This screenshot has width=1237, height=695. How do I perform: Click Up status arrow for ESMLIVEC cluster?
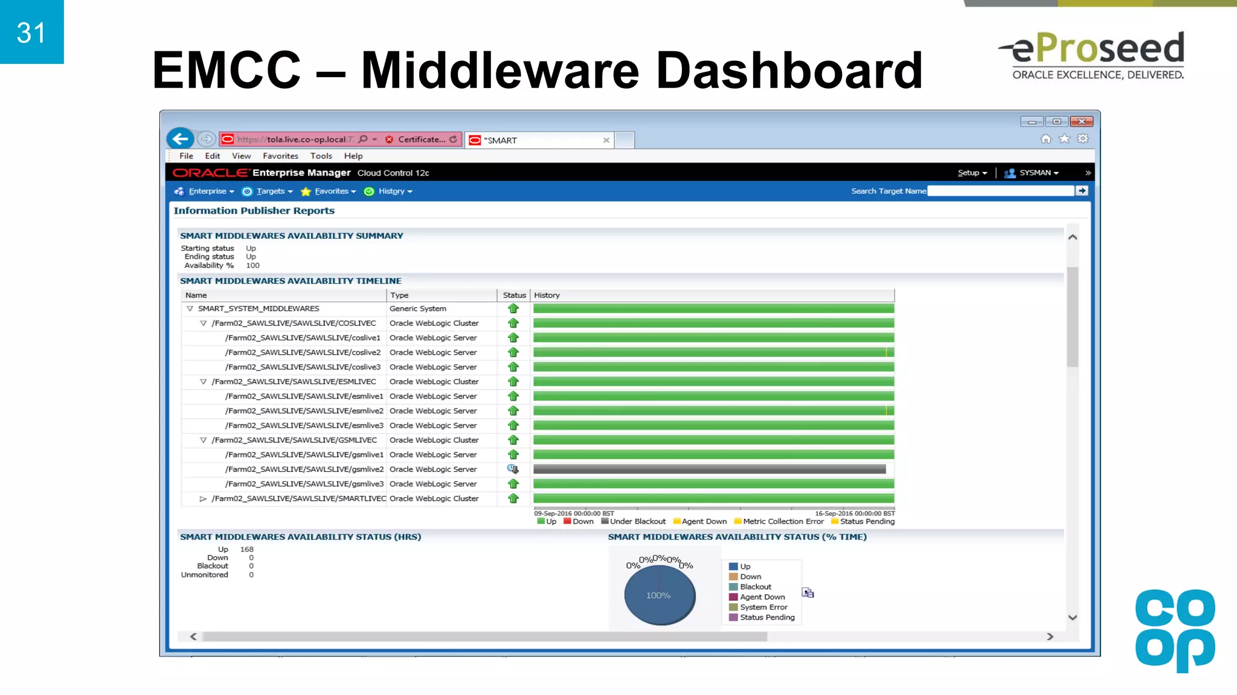click(513, 382)
